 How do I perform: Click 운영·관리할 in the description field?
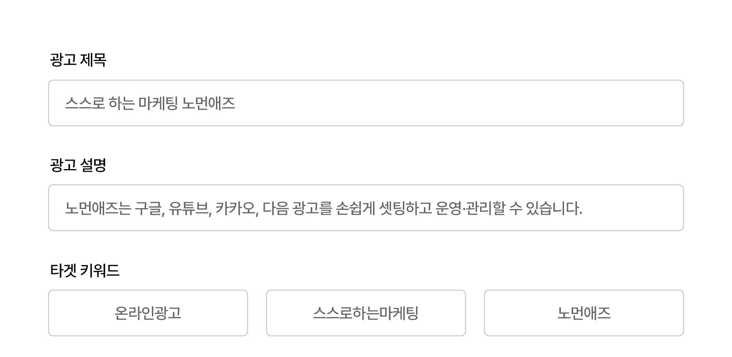click(470, 208)
